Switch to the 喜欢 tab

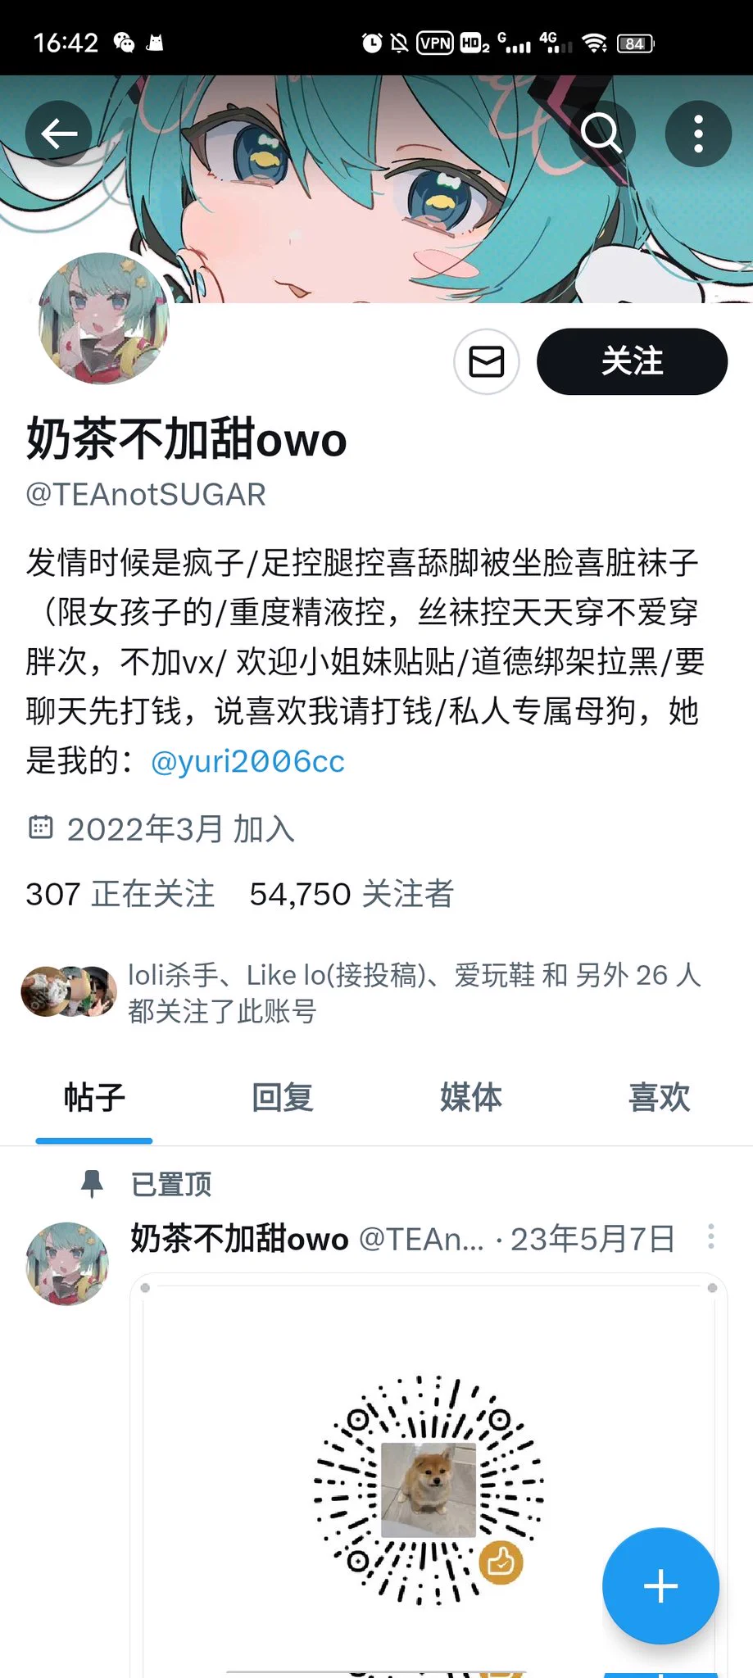[659, 1097]
